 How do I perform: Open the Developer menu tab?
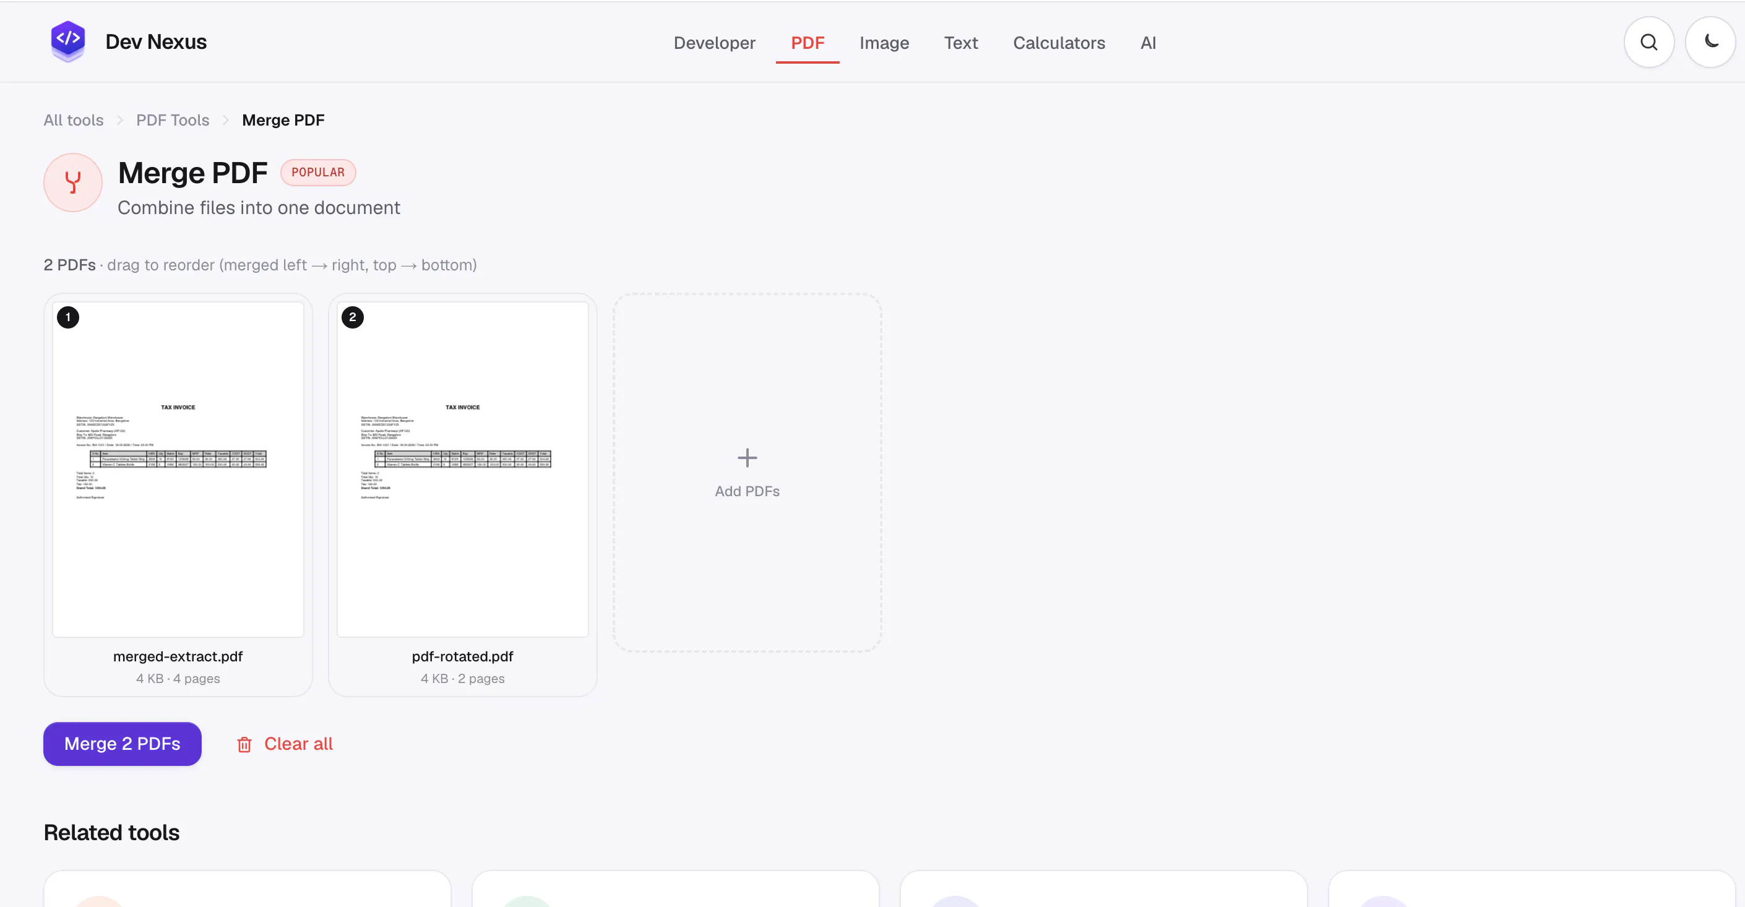pos(714,43)
